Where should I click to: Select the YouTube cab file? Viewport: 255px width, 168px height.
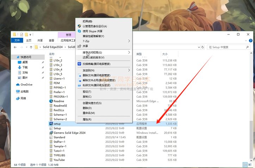[113, 160]
